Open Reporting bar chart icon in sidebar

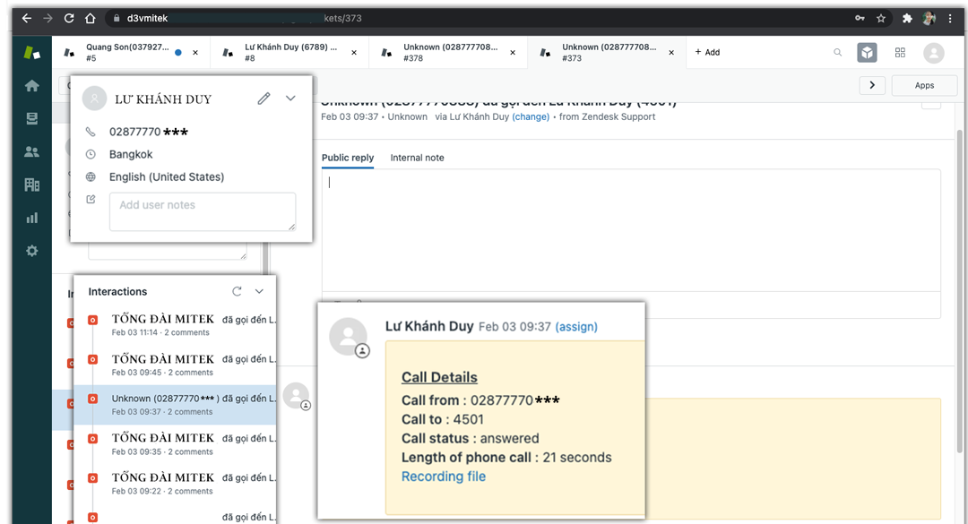coord(32,218)
